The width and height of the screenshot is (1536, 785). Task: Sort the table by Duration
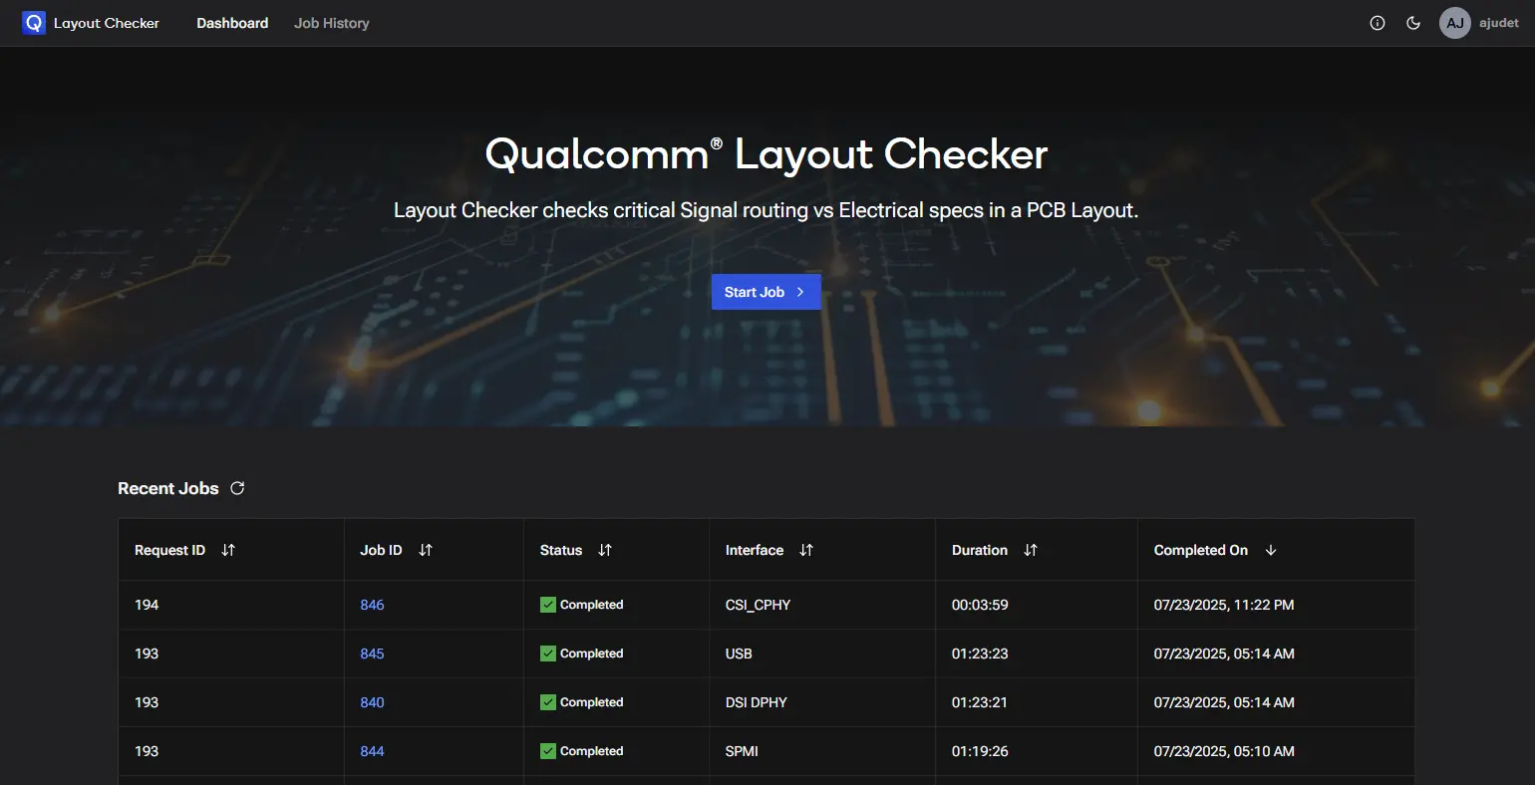tap(1031, 550)
